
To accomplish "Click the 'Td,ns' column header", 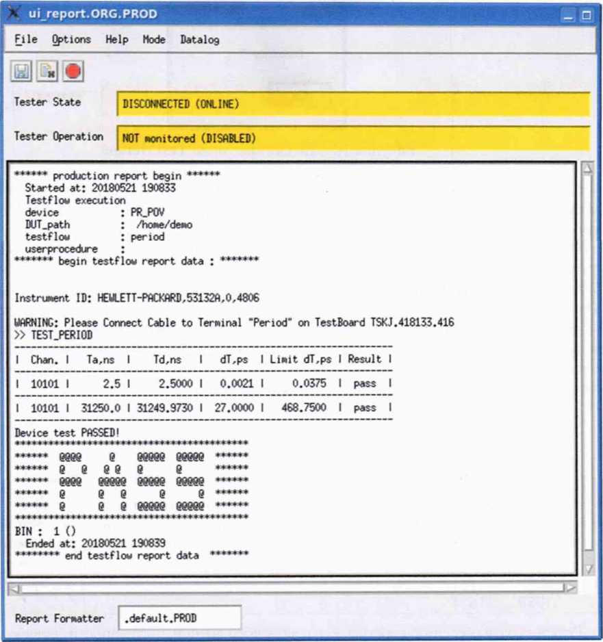I will pyautogui.click(x=167, y=360).
